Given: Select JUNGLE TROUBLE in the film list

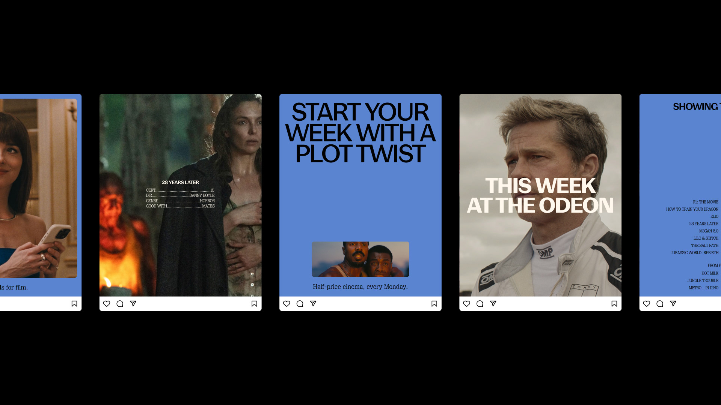Looking at the screenshot, I should [x=703, y=280].
